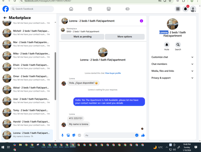This screenshot has width=201, height=152.
Task: Open the Gaming controller icon
Action: (x=127, y=9)
